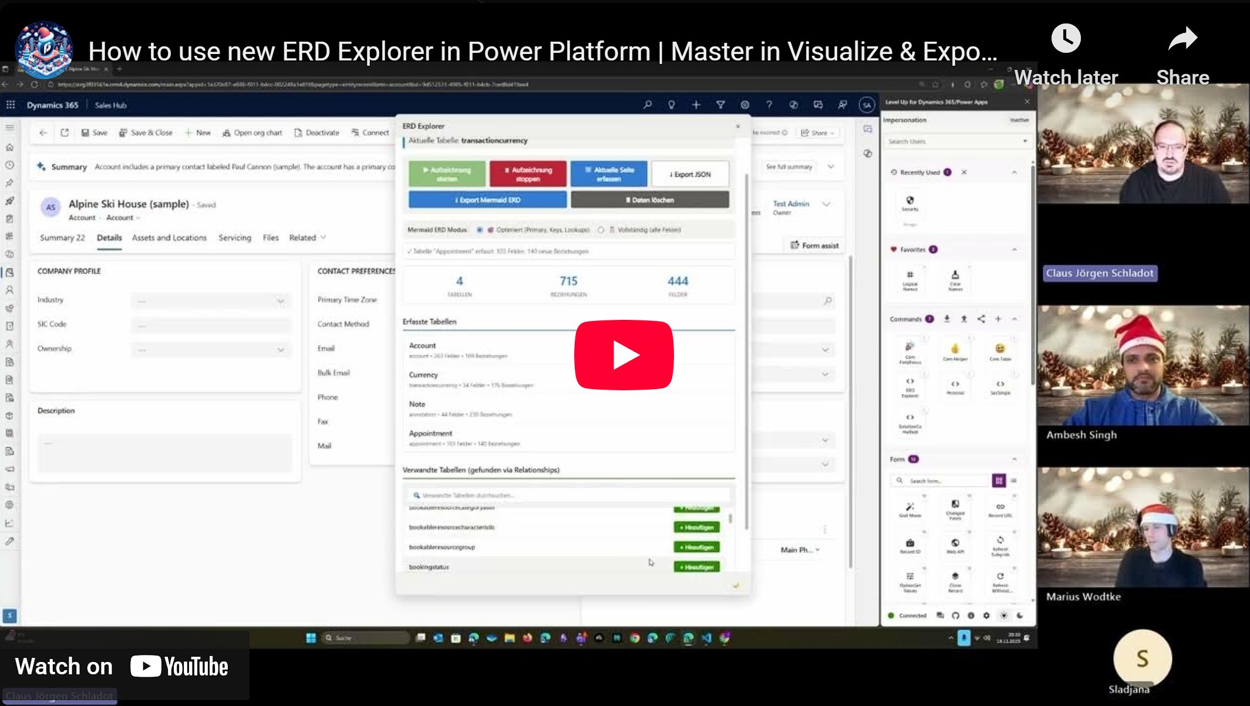1250x706 pixels.
Task: Switch to the Details tab
Action: pos(109,238)
